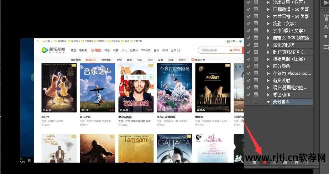Viewport: 329px width, 174px height.
Task: Open the GATTACA movie poster thumbnail
Action: point(174,148)
